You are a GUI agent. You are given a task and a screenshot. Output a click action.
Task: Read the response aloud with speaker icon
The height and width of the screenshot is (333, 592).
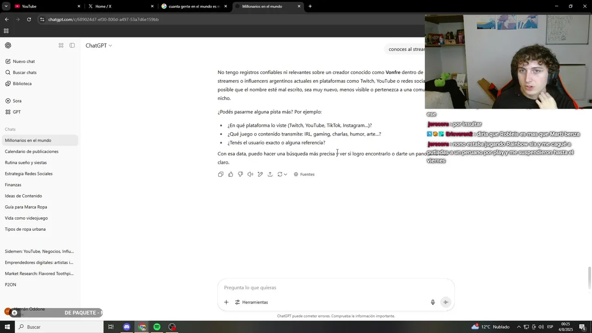click(250, 174)
